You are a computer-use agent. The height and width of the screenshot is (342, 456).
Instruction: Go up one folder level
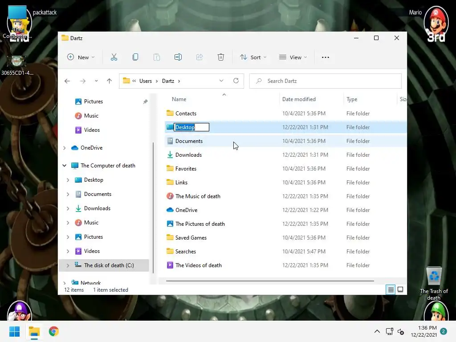[110, 81]
